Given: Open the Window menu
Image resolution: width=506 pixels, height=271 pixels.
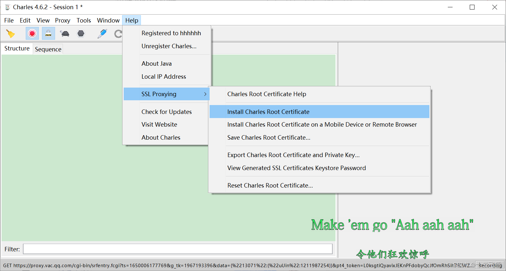Looking at the screenshot, I should tap(108, 20).
